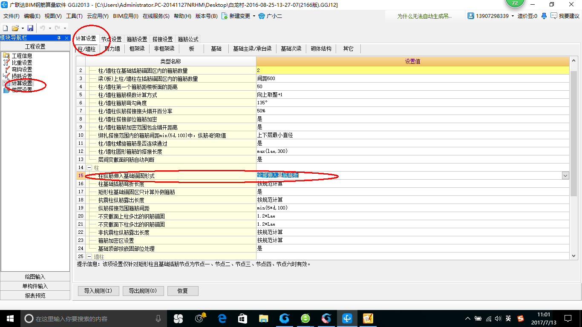Click the New file icon in toolbar
The height and width of the screenshot is (327, 582).
pos(5,28)
